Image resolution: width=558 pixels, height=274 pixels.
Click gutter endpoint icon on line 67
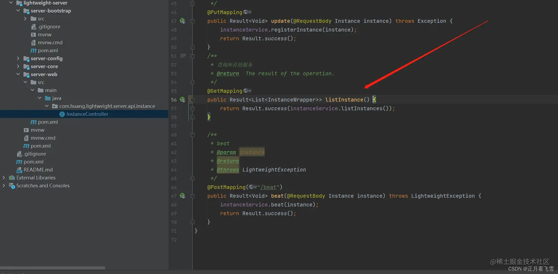[x=182, y=196]
